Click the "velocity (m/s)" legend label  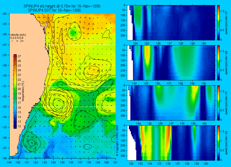[x=18, y=35]
